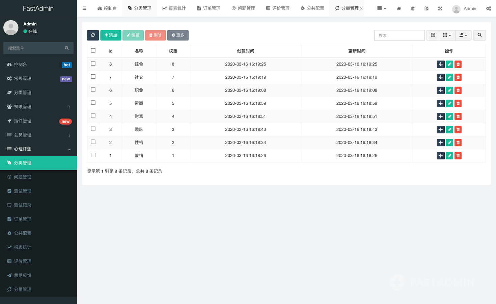Click the 更多 button
Screen dimensions: 496x304
click(178, 35)
